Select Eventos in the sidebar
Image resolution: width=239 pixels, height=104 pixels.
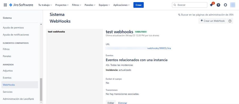(x=7, y=78)
